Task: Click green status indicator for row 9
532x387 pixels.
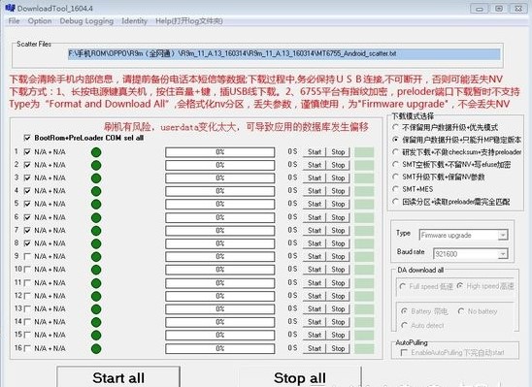Action: tap(96, 256)
